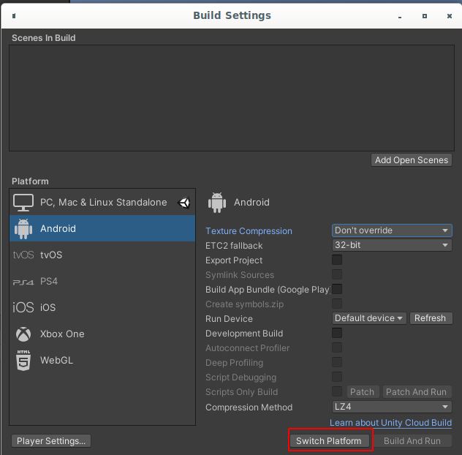This screenshot has height=455, width=462.
Task: Open the Run Device dropdown
Action: 369,318
